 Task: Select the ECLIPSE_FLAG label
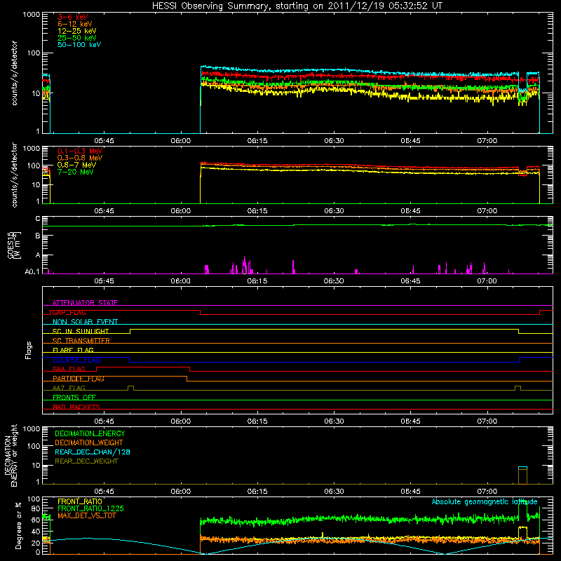coord(76,360)
